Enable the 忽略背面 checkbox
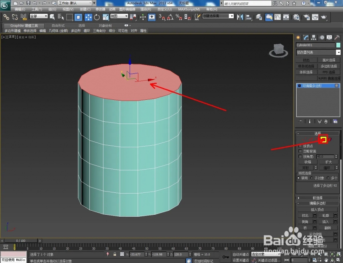This screenshot has width=343, height=263. (300, 151)
